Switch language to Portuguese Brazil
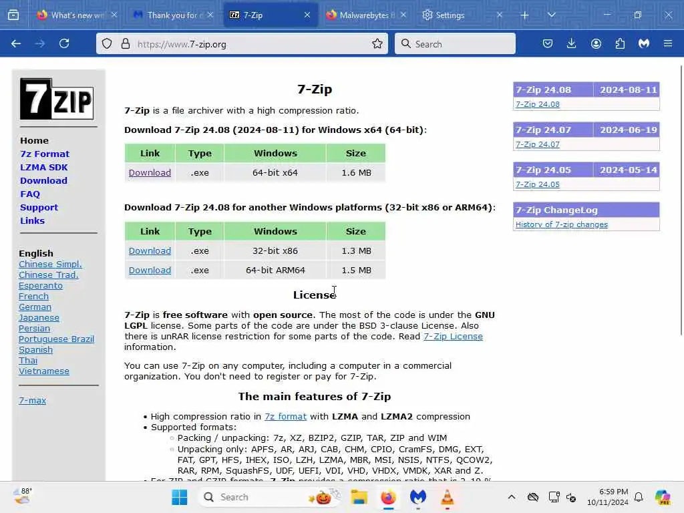 (x=56, y=339)
